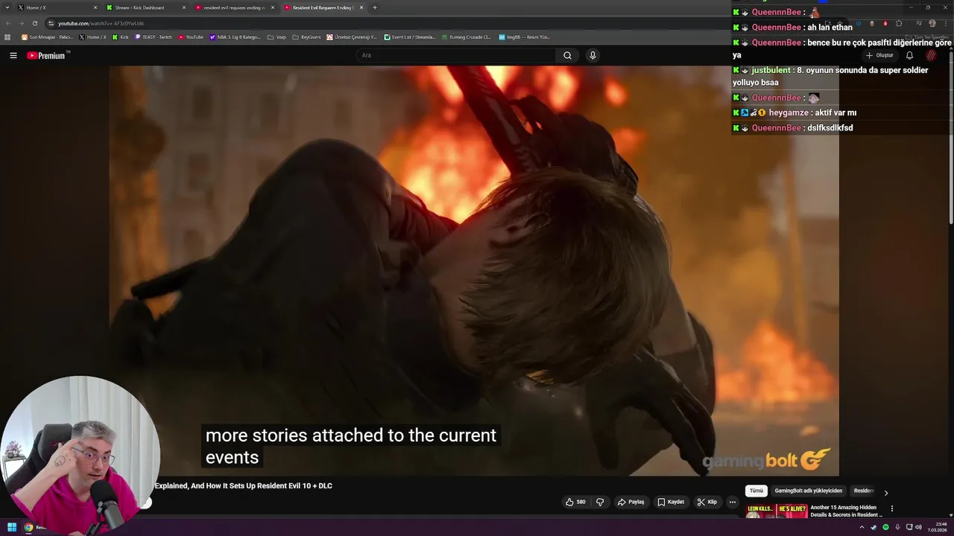Open the Kick bookmark

[120, 36]
